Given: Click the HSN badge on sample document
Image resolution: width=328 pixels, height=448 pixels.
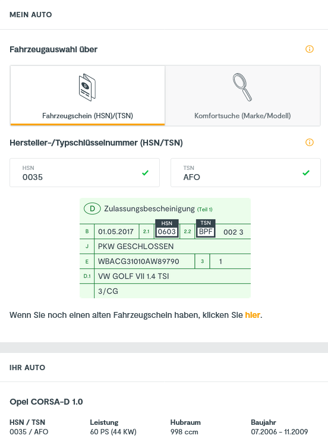Looking at the screenshot, I should [x=167, y=229].
